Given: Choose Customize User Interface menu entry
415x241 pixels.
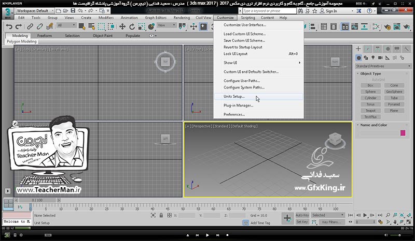Looking at the screenshot, I should pyautogui.click(x=258, y=25).
